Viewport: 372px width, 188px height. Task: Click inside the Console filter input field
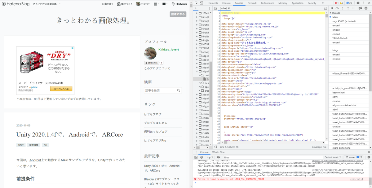coord(248,156)
